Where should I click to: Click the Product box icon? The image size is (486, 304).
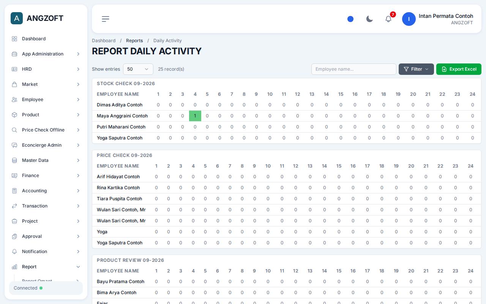point(14,115)
